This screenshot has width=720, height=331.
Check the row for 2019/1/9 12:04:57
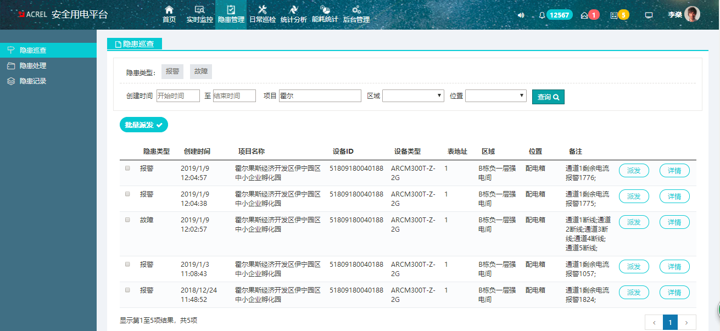[127, 169]
